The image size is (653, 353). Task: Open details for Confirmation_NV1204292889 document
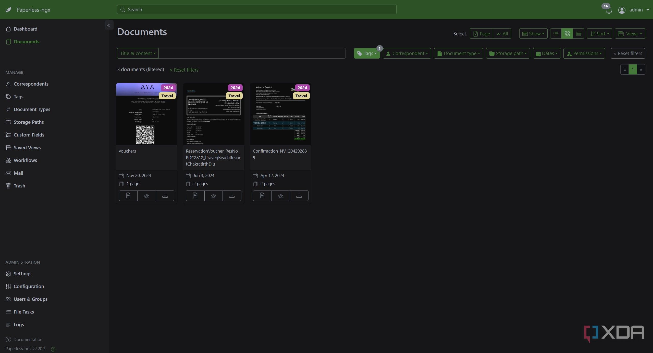click(262, 196)
